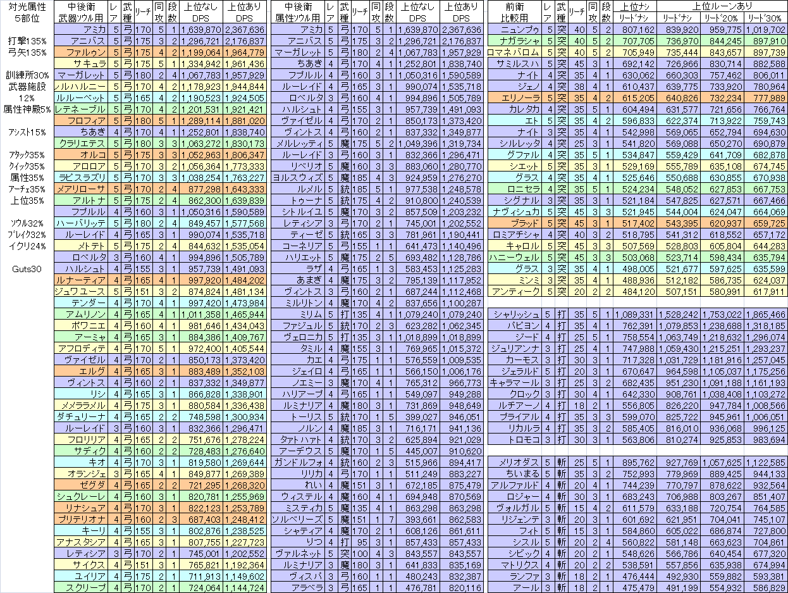Click the 上位ルーンあり header
This screenshot has height=593, width=788.
[x=722, y=6]
